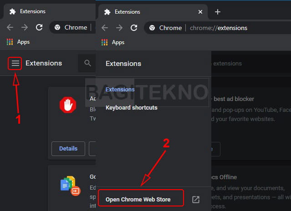Image resolution: width=291 pixels, height=211 pixels.
Task: Go back in the left browser window
Action: coord(10,27)
